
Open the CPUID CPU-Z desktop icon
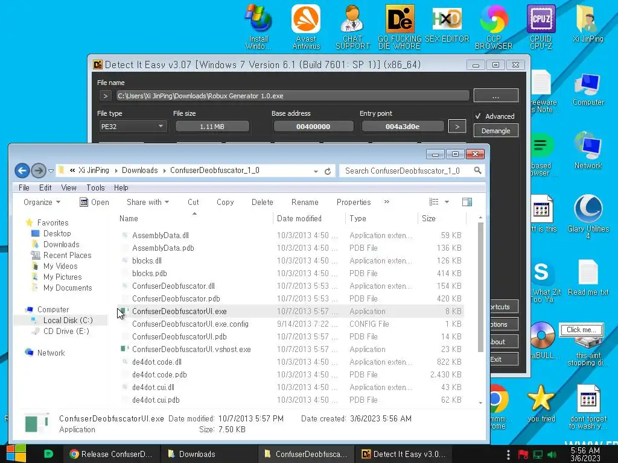click(x=541, y=27)
